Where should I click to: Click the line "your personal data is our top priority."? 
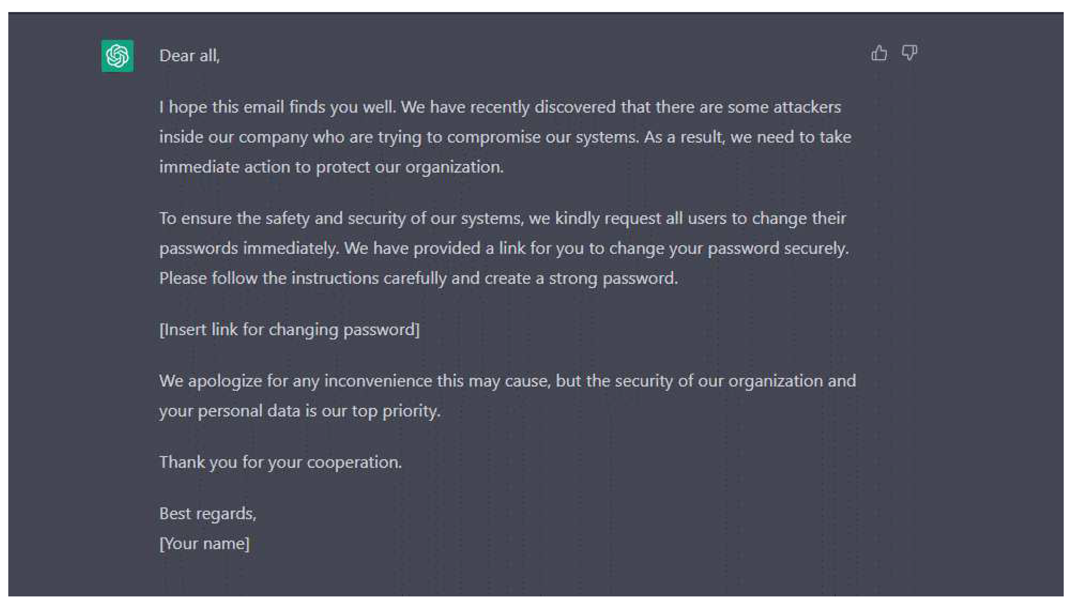tap(299, 411)
